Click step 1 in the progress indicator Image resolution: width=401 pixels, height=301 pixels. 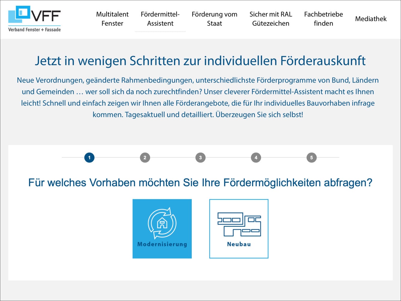[x=89, y=157]
